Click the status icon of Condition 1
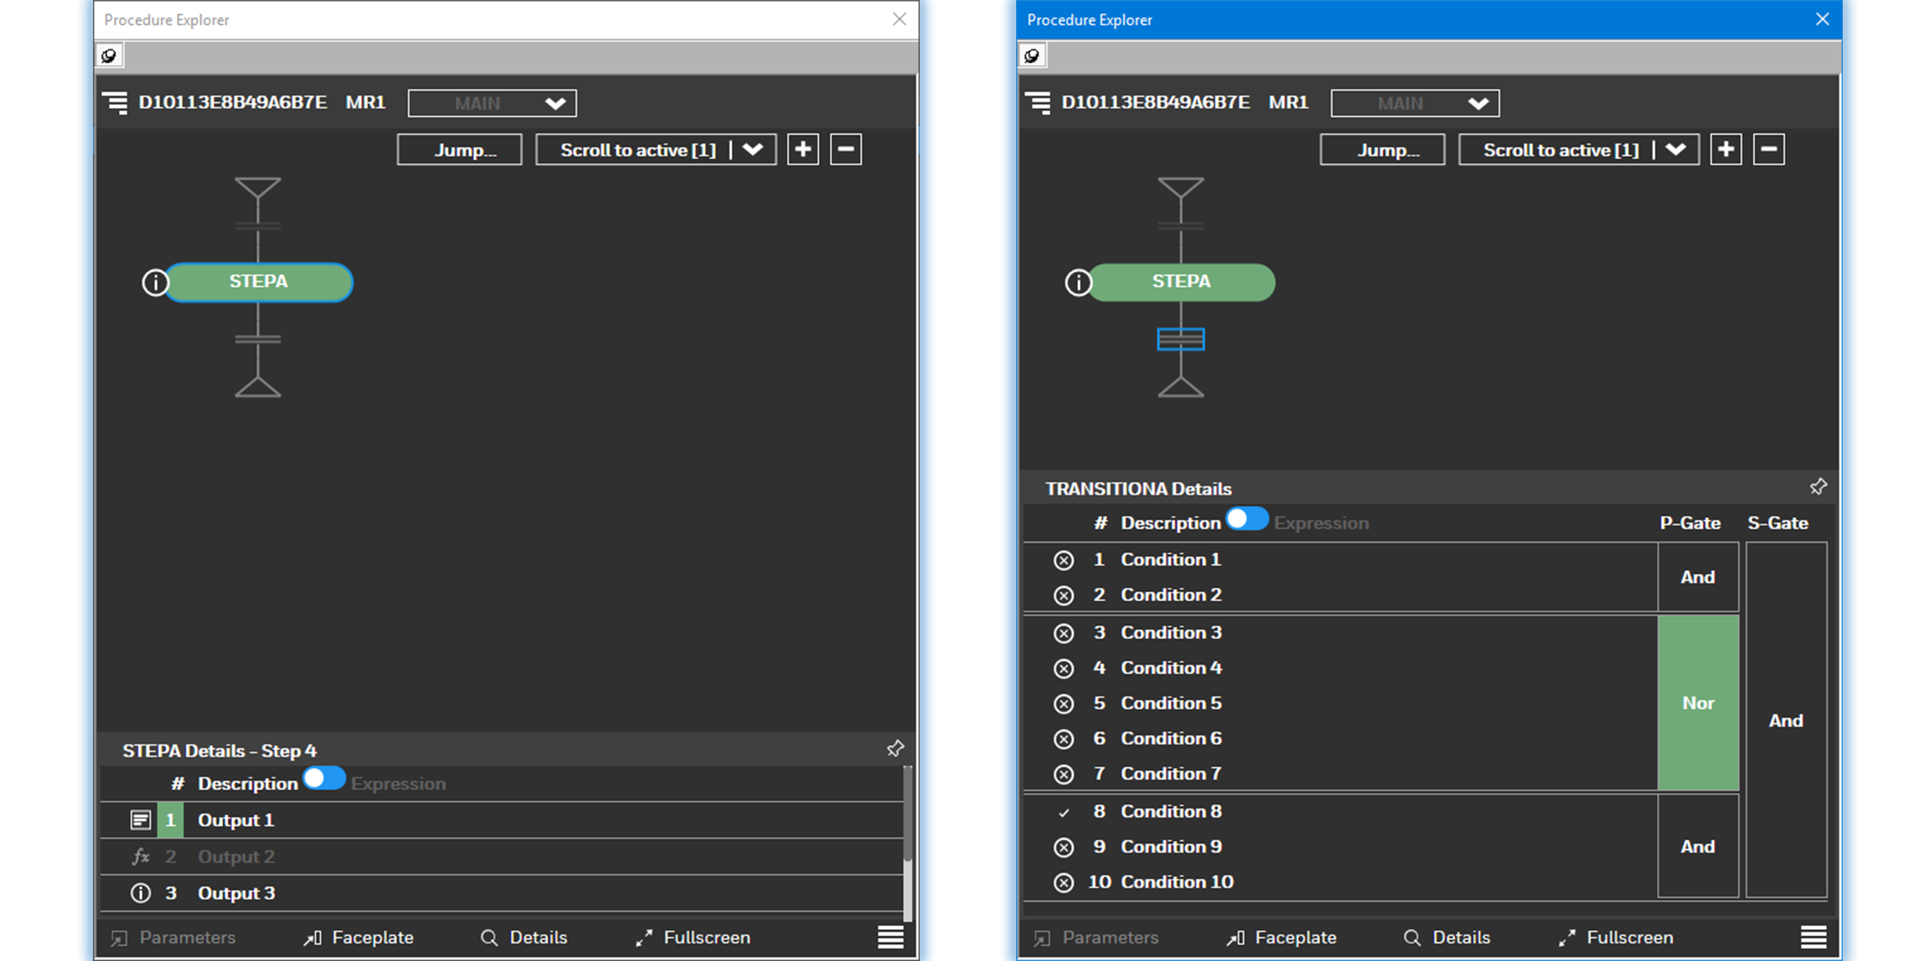The image size is (1923, 961). tap(1064, 561)
